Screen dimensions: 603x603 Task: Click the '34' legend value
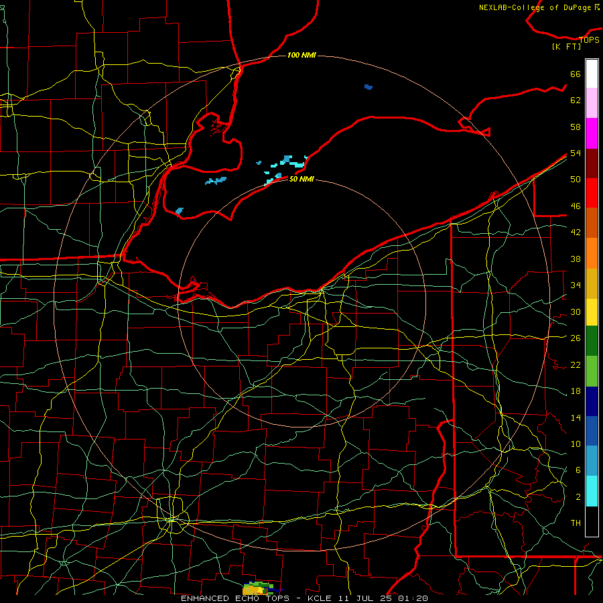(x=576, y=285)
